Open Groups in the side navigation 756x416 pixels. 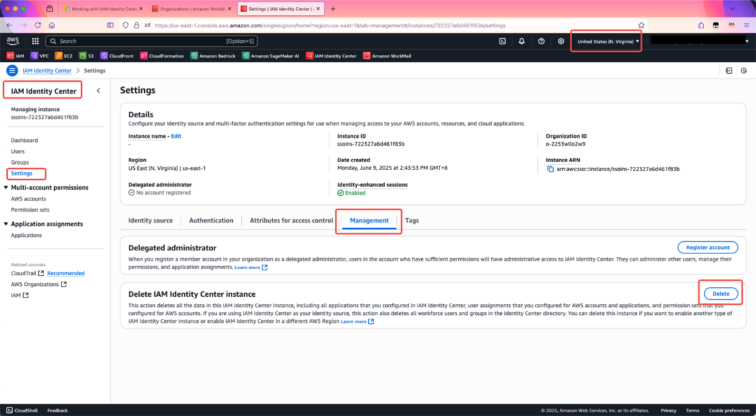[x=20, y=162]
